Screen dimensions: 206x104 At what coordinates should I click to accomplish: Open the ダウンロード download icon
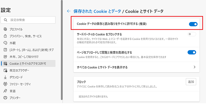pyautogui.click(x=5, y=77)
